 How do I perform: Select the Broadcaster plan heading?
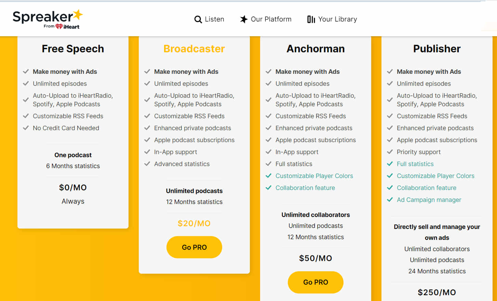coord(194,49)
